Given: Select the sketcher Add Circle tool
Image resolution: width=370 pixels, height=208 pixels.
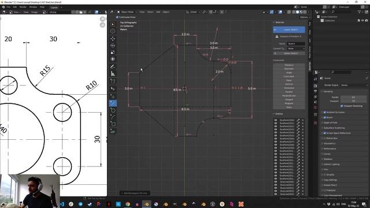Looking at the screenshot, I should pos(113,110).
